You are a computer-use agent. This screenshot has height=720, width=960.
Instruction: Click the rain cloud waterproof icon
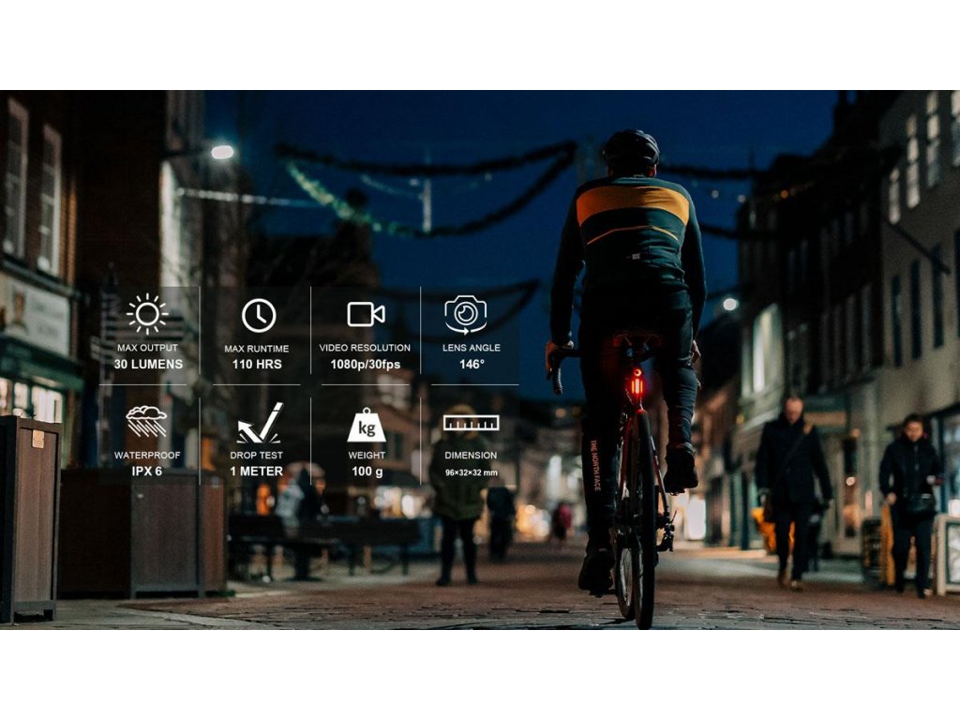[146, 421]
